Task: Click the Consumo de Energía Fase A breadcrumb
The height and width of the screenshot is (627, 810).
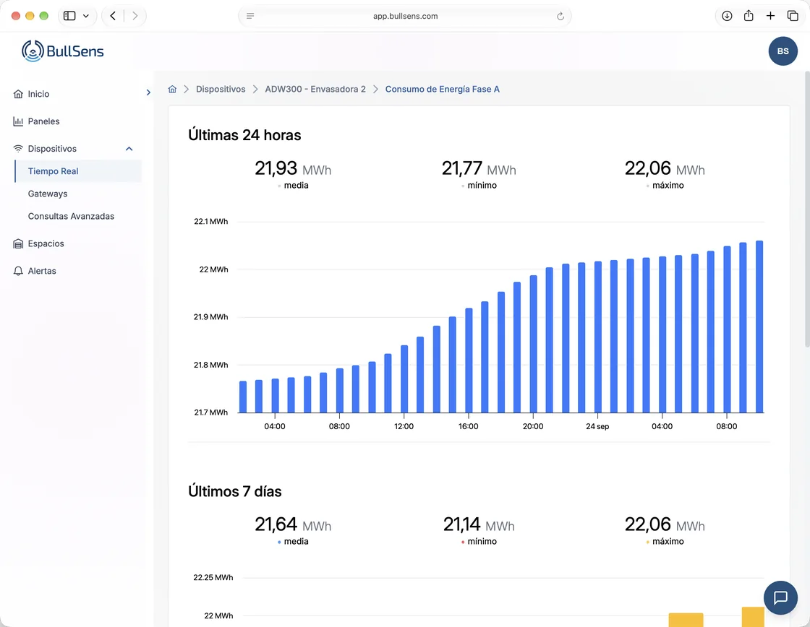Action: [x=442, y=90]
